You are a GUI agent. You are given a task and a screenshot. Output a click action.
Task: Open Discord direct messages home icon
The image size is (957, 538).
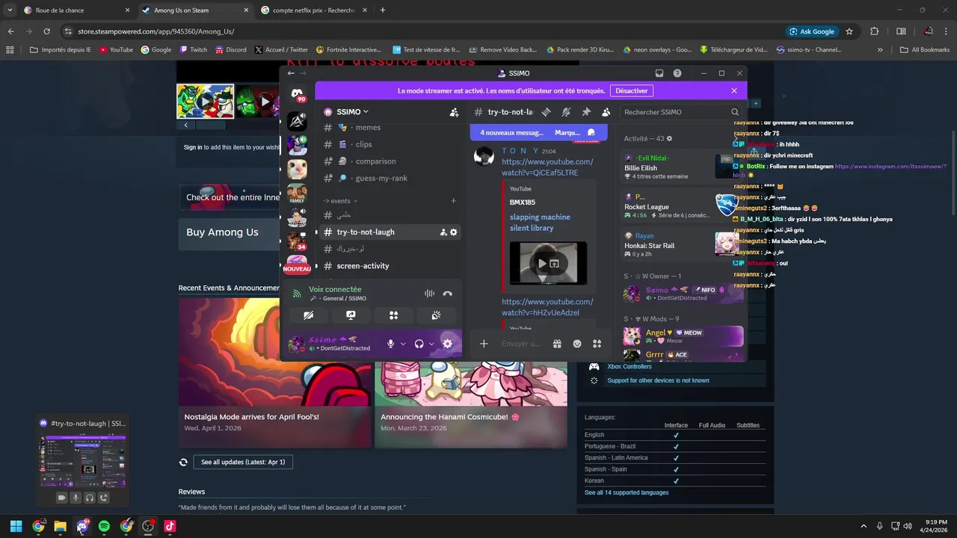click(298, 94)
